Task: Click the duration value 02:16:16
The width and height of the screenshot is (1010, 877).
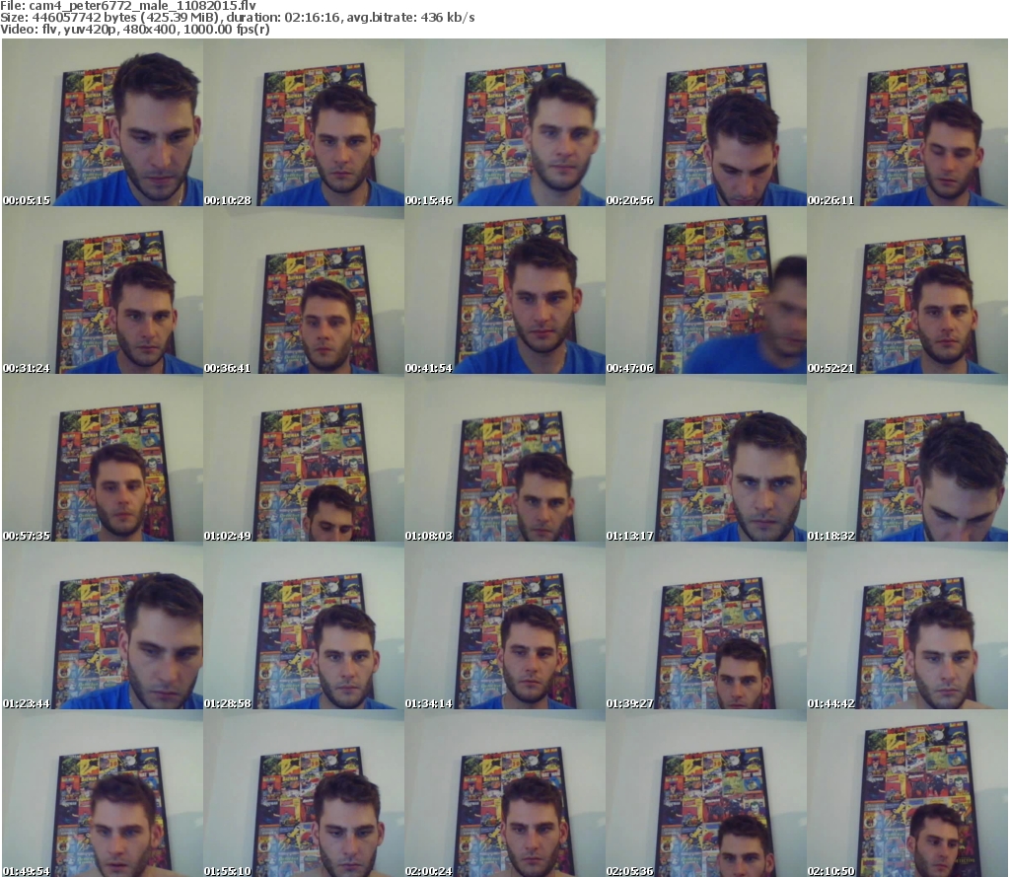Action: 313,18
